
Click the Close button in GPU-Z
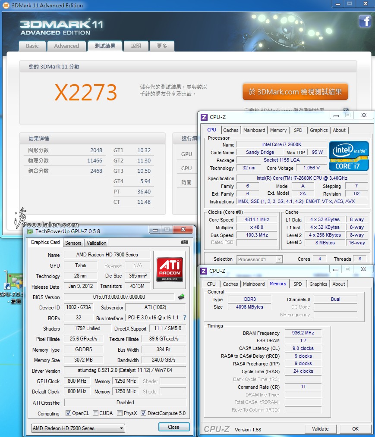point(174,427)
